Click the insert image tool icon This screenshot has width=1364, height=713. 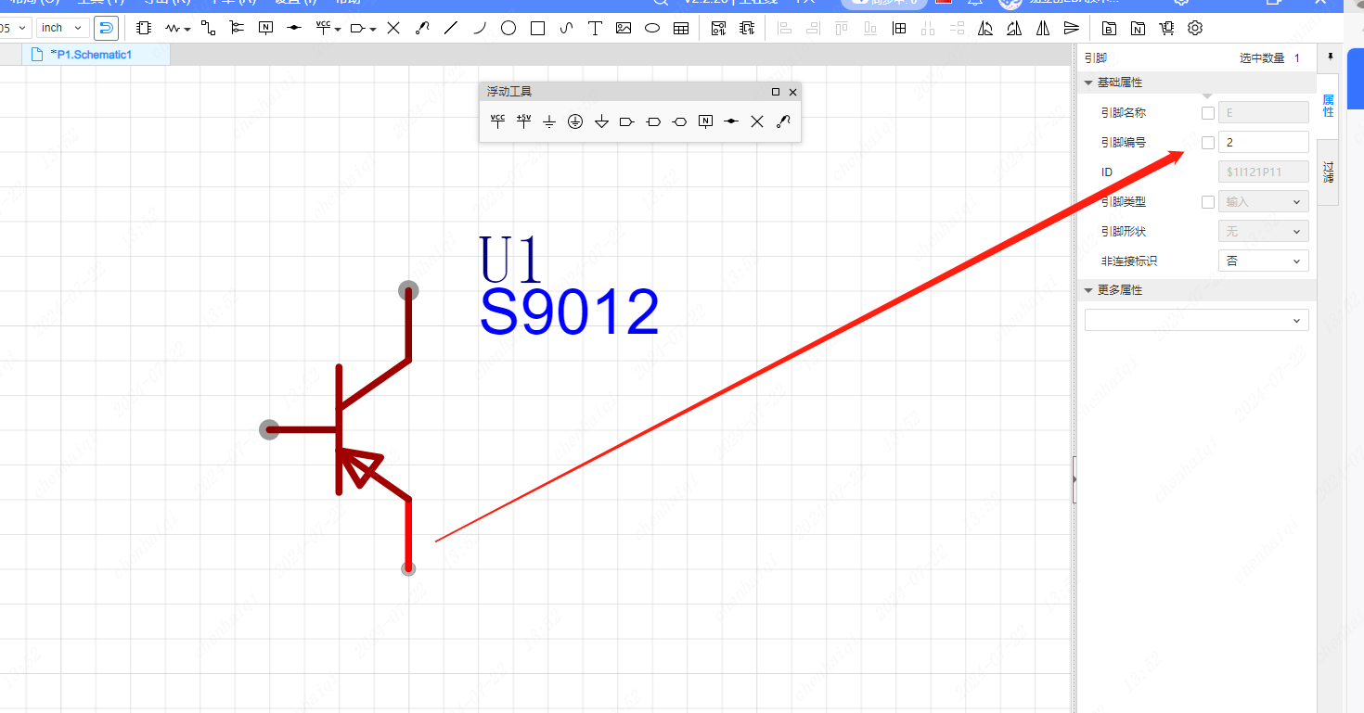click(x=624, y=28)
